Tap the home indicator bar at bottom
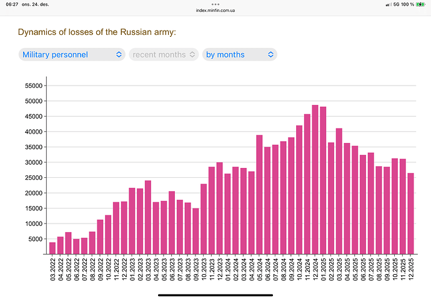This screenshot has height=299, width=431. (x=215, y=295)
